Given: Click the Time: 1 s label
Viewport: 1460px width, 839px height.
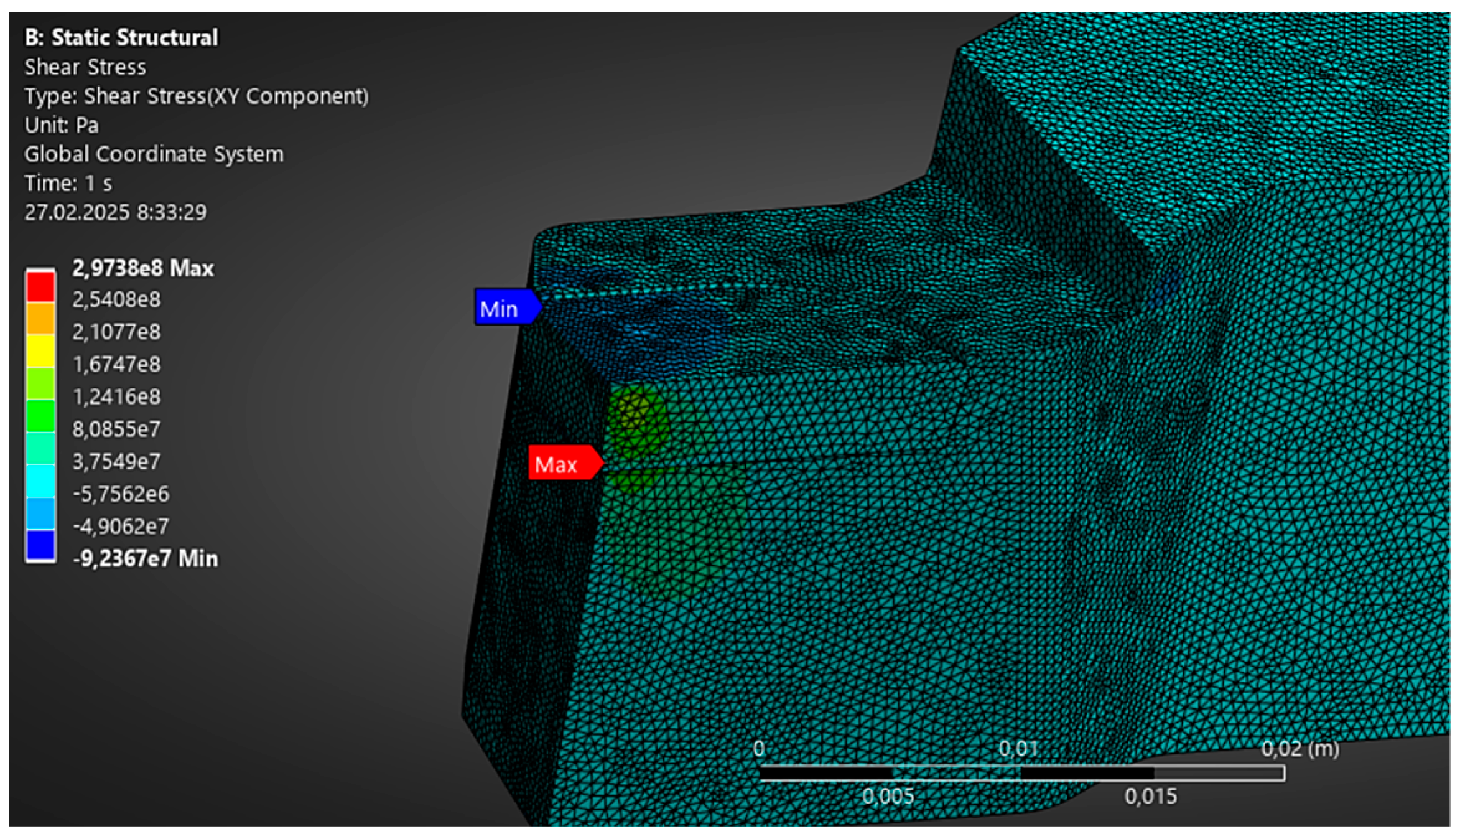Looking at the screenshot, I should (68, 183).
